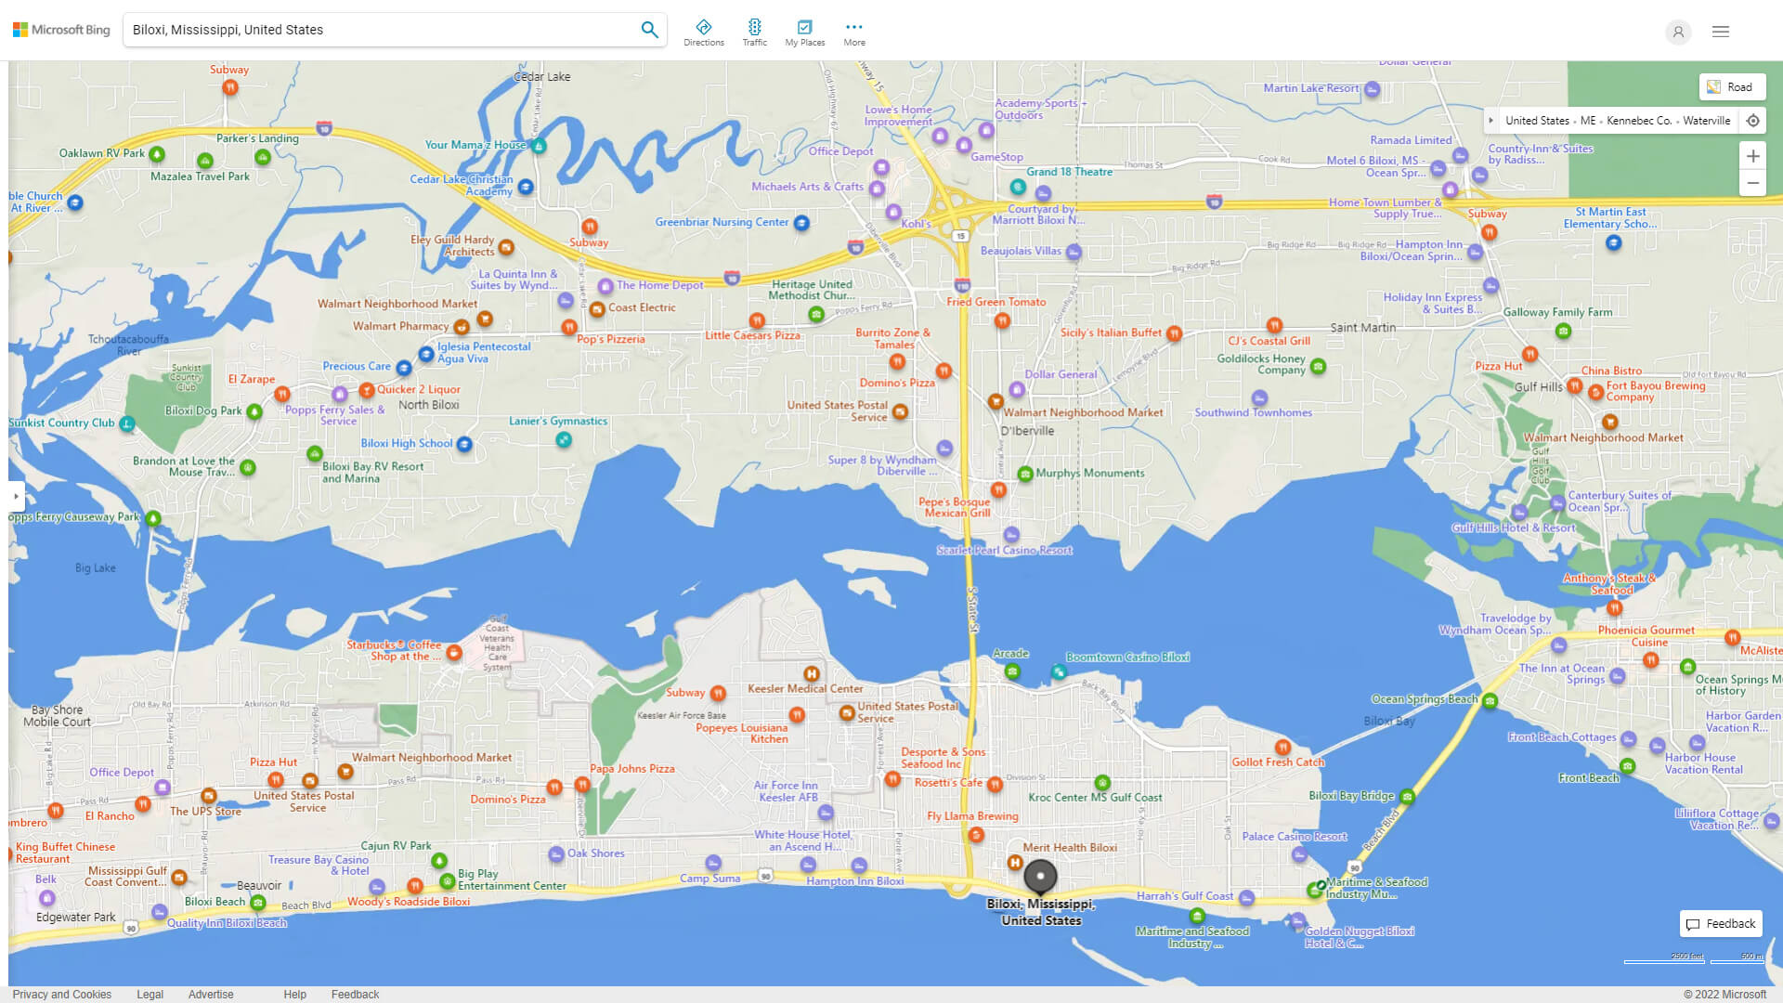
Task: Open the hamburger menu
Action: point(1720,31)
